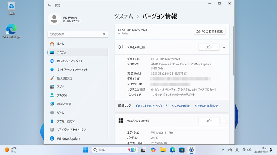Screen dimensions: 277x155
Task: Click the Windows 11 Pro edition text
Action: [162, 133]
